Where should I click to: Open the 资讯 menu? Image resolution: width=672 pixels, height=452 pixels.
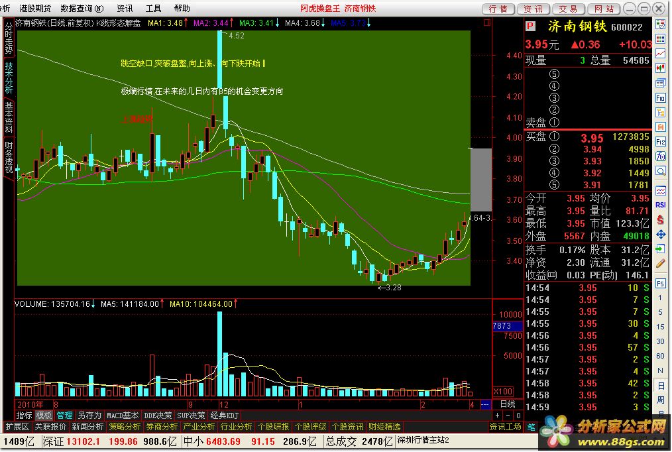125,8
